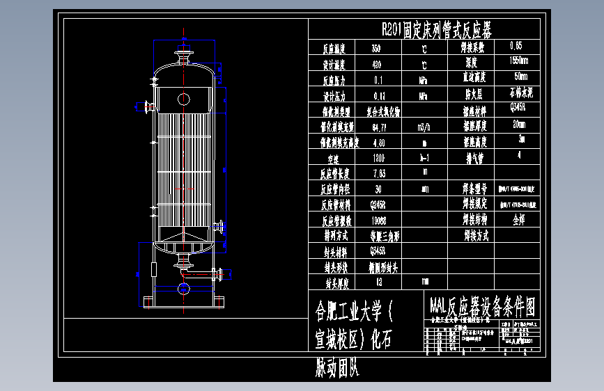
Task: Select the weld coefficient value 0.85
Action: (516, 46)
